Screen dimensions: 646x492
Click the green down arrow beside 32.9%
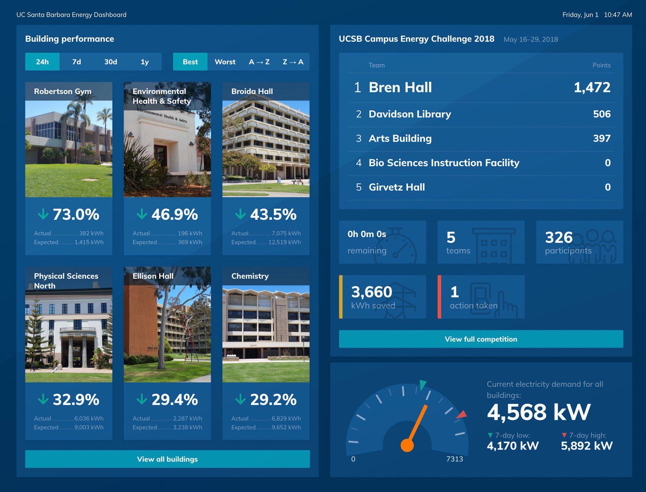click(43, 399)
